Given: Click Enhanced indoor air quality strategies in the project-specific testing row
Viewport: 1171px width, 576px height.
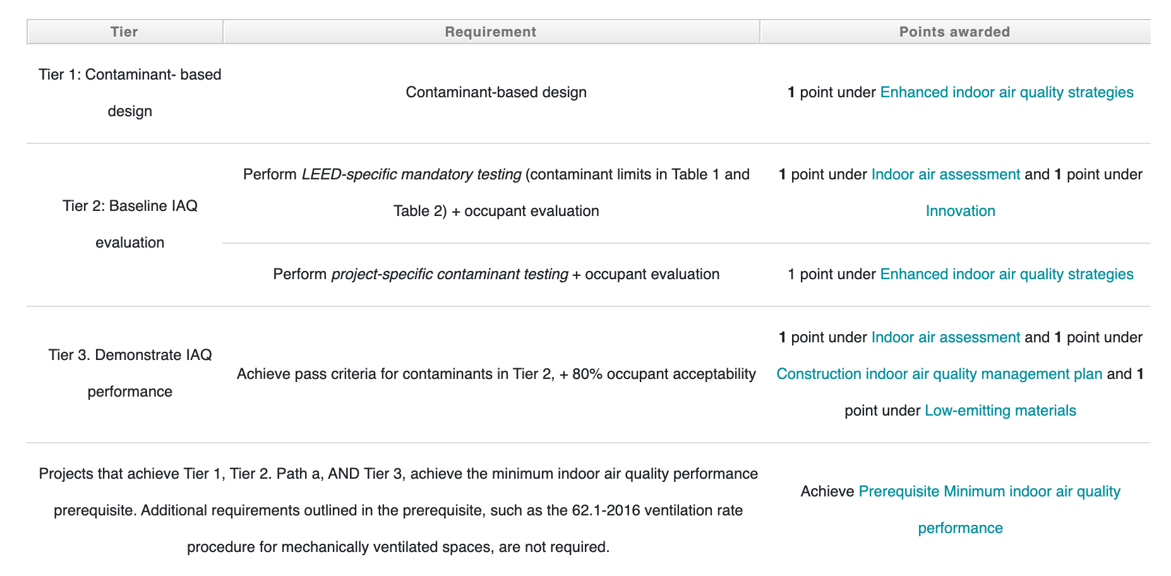Looking at the screenshot, I should 1007,274.
